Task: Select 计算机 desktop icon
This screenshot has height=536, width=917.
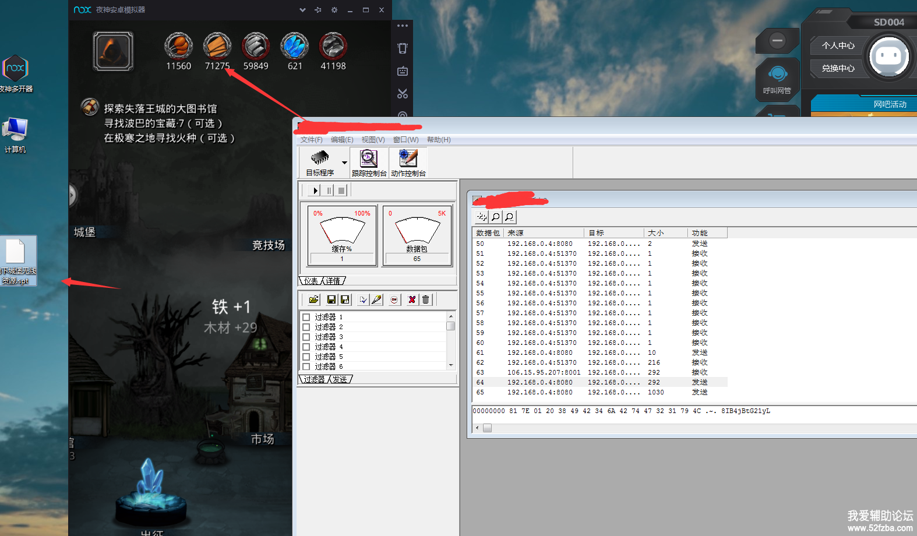Action: click(x=15, y=136)
